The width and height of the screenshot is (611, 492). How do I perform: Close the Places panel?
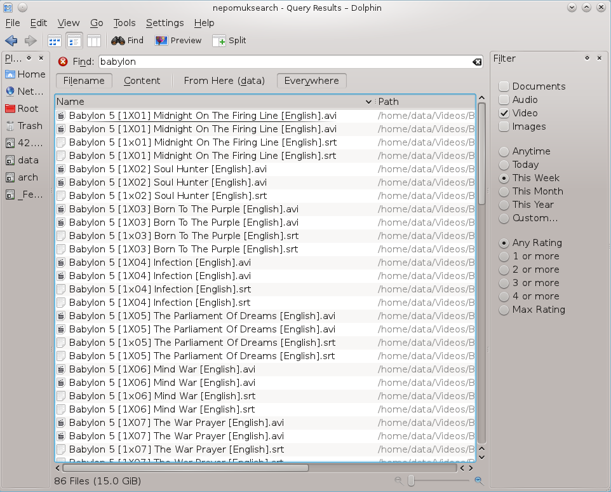41,58
